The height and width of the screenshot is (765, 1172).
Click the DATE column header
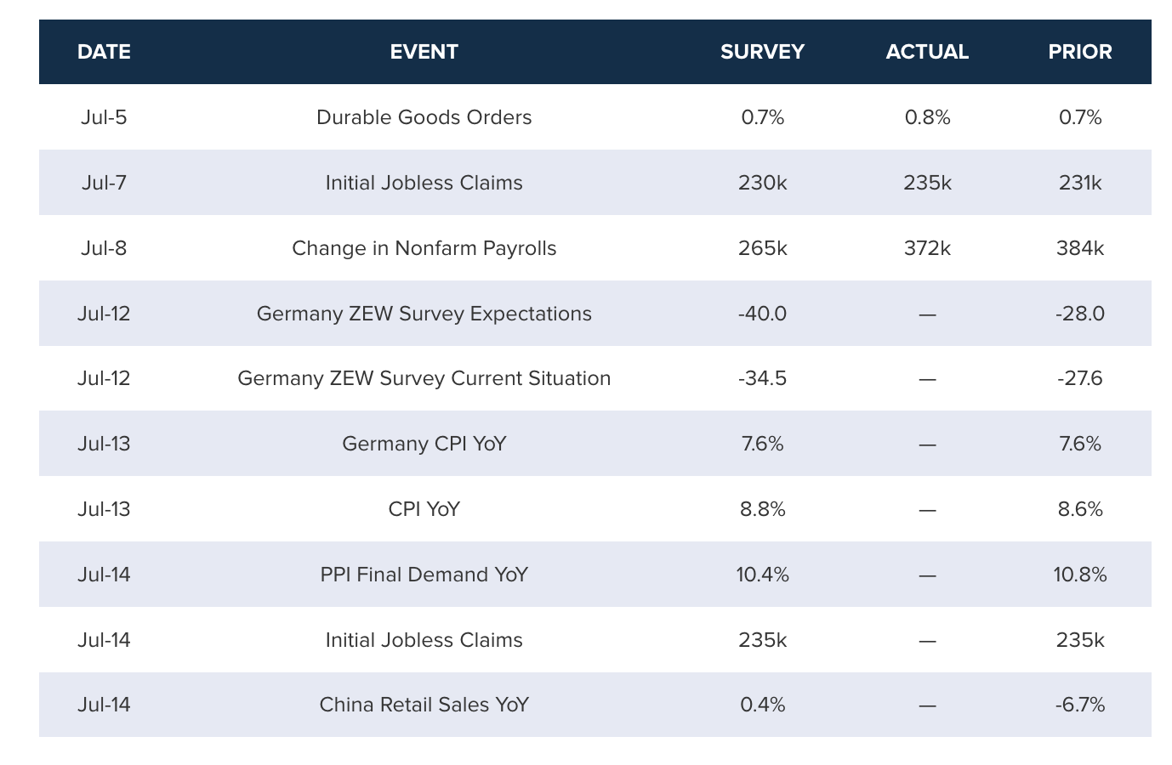coord(104,52)
